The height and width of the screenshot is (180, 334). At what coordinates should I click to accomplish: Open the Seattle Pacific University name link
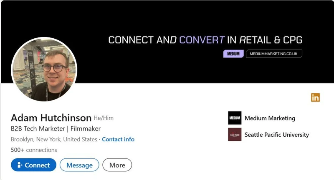pos(276,135)
